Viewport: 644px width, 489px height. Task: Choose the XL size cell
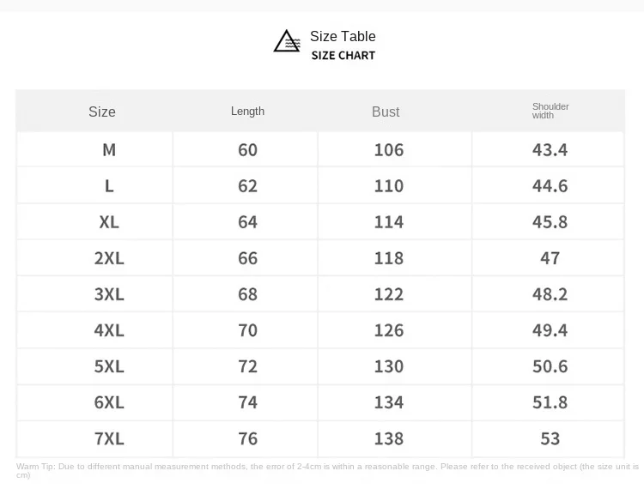coord(109,222)
